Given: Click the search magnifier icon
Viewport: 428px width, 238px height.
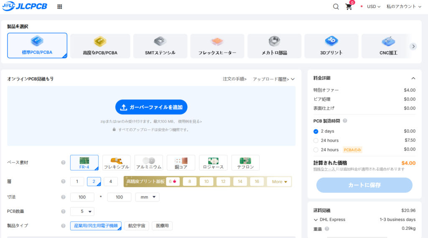Looking at the screenshot, I should click(x=336, y=7).
